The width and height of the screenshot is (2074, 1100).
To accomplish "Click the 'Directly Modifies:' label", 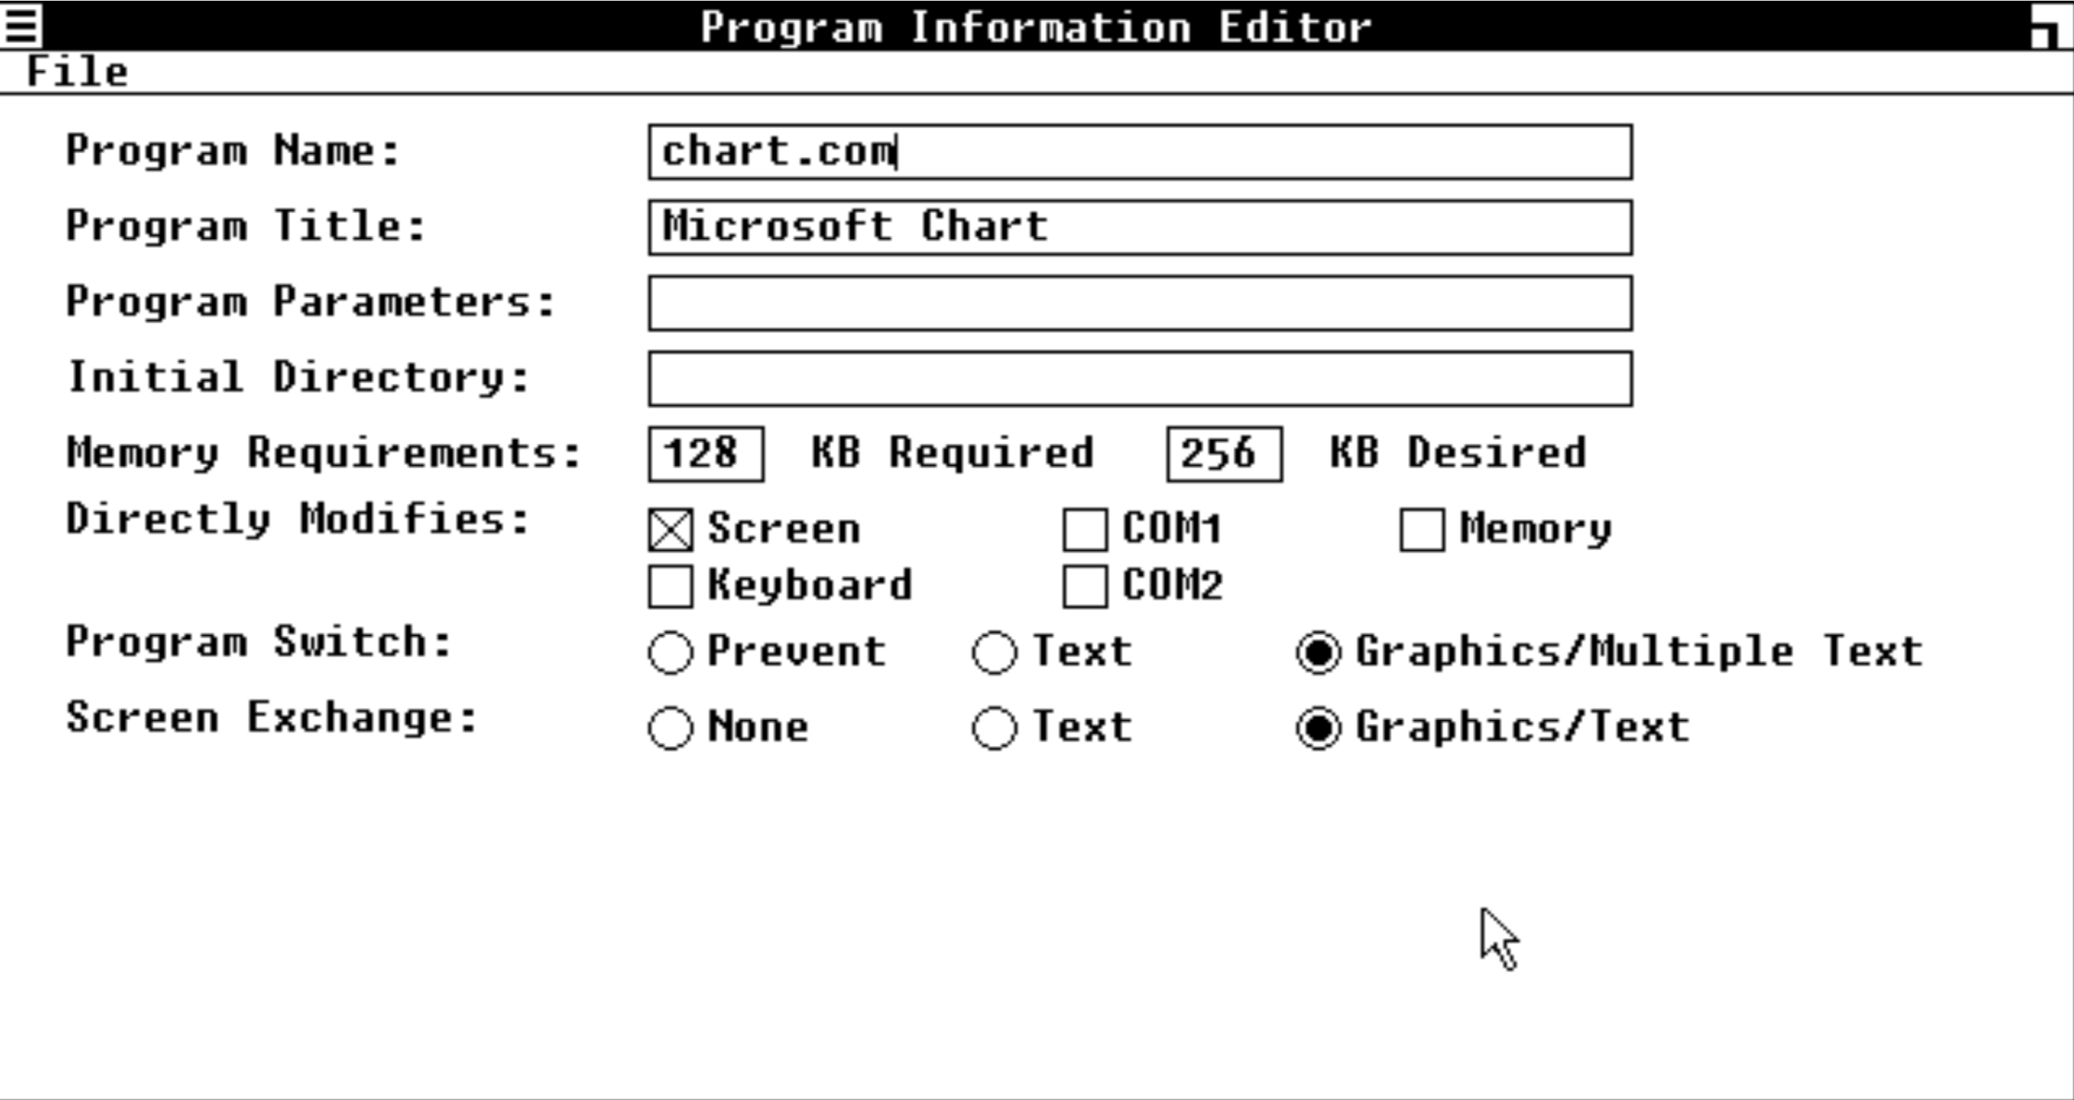I will [298, 519].
